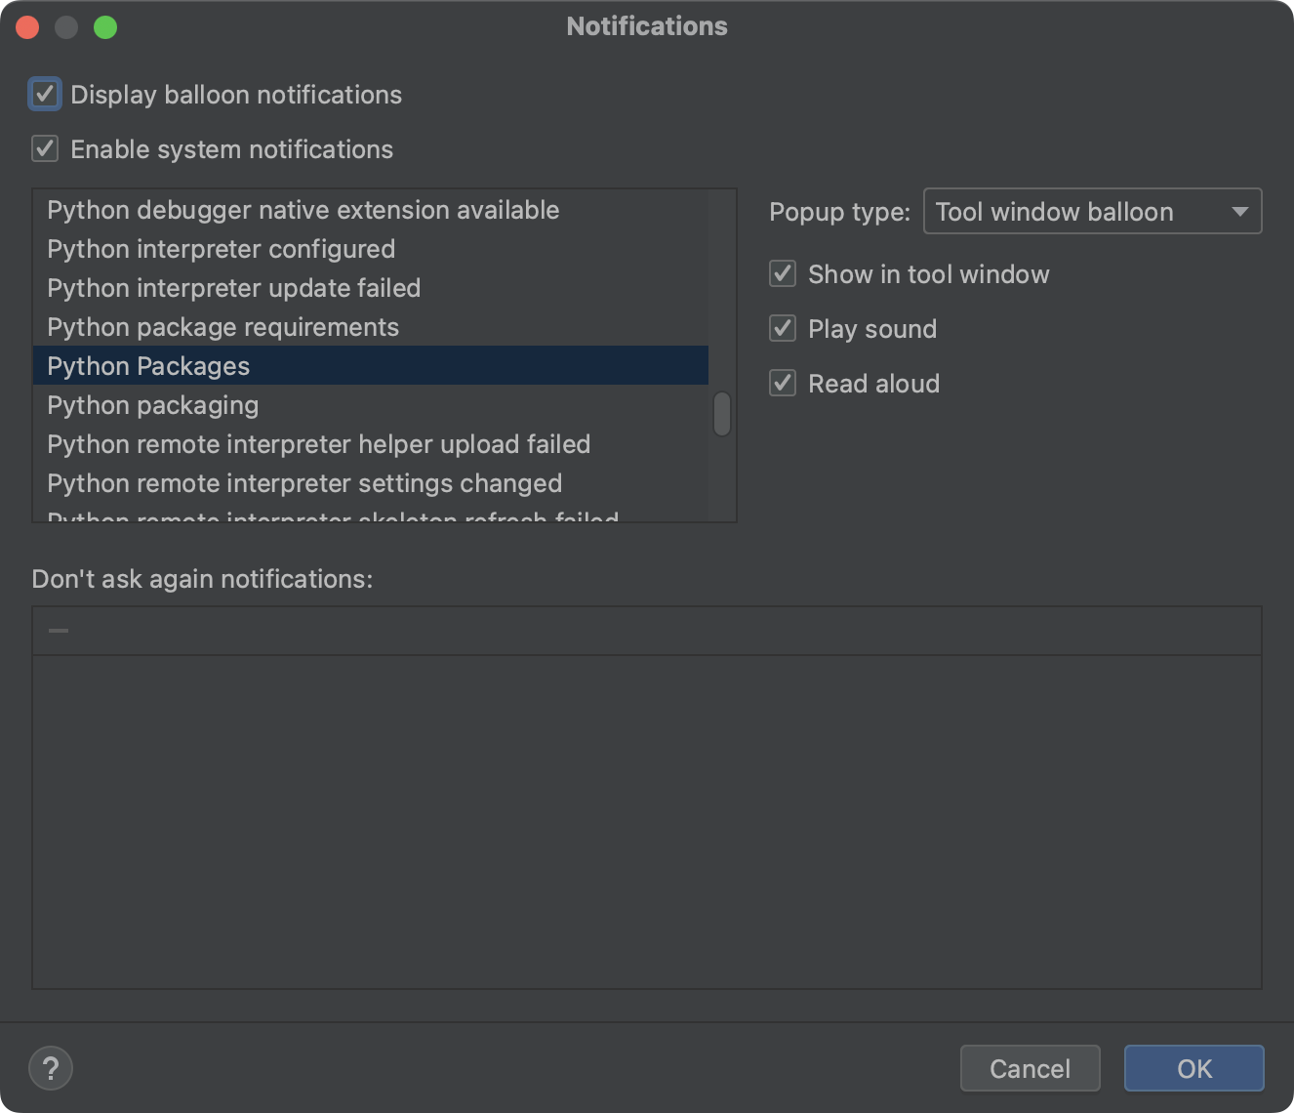Turn off Read aloud for notifications

coord(782,384)
